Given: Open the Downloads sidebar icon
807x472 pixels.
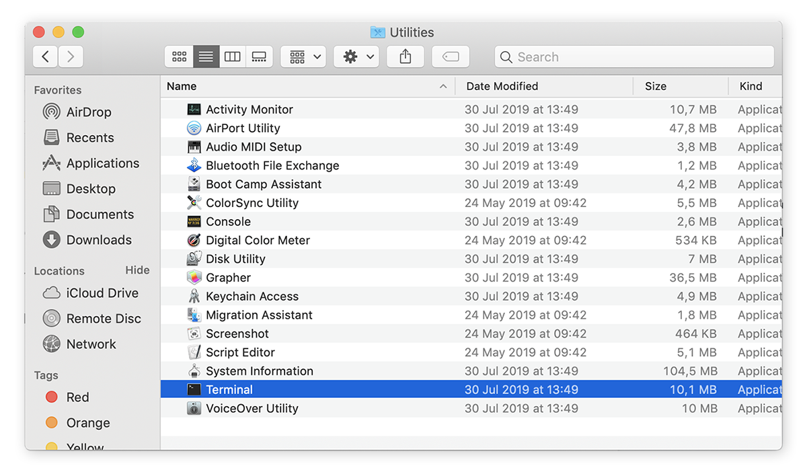Looking at the screenshot, I should click(x=51, y=240).
